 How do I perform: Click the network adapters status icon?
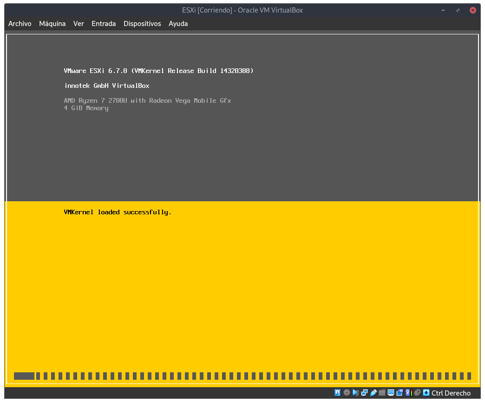point(364,392)
